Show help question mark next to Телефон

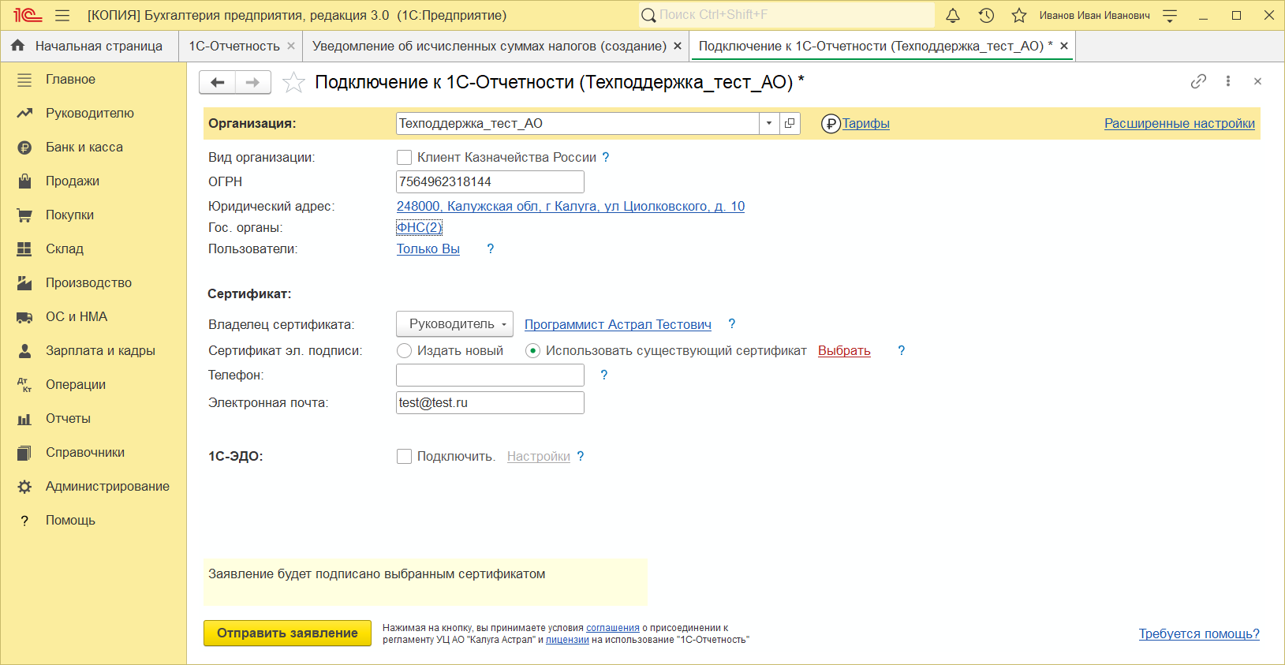(604, 375)
